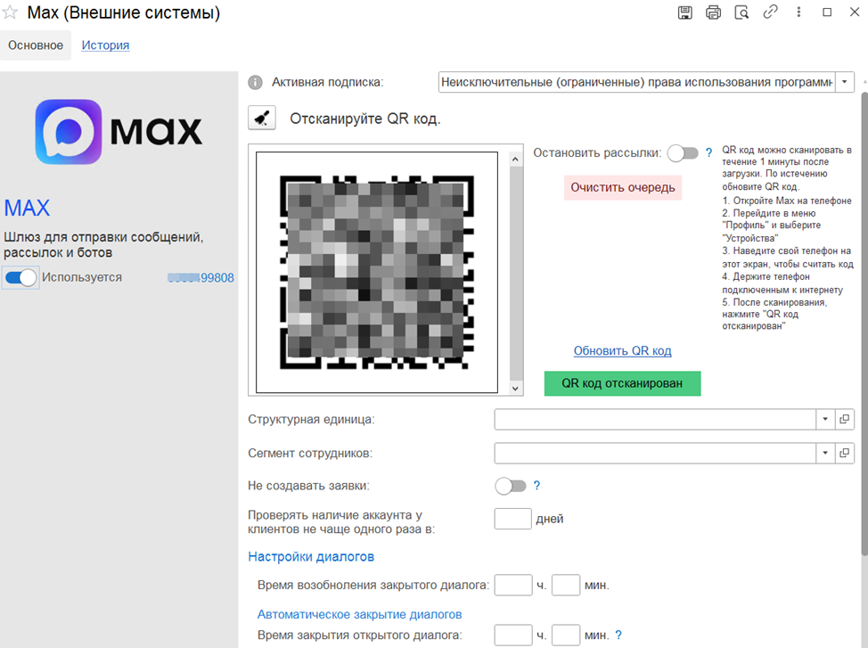Focus hours field for Время закрытия открытого диалога
Screen dimensions: 868x648
pos(513,636)
